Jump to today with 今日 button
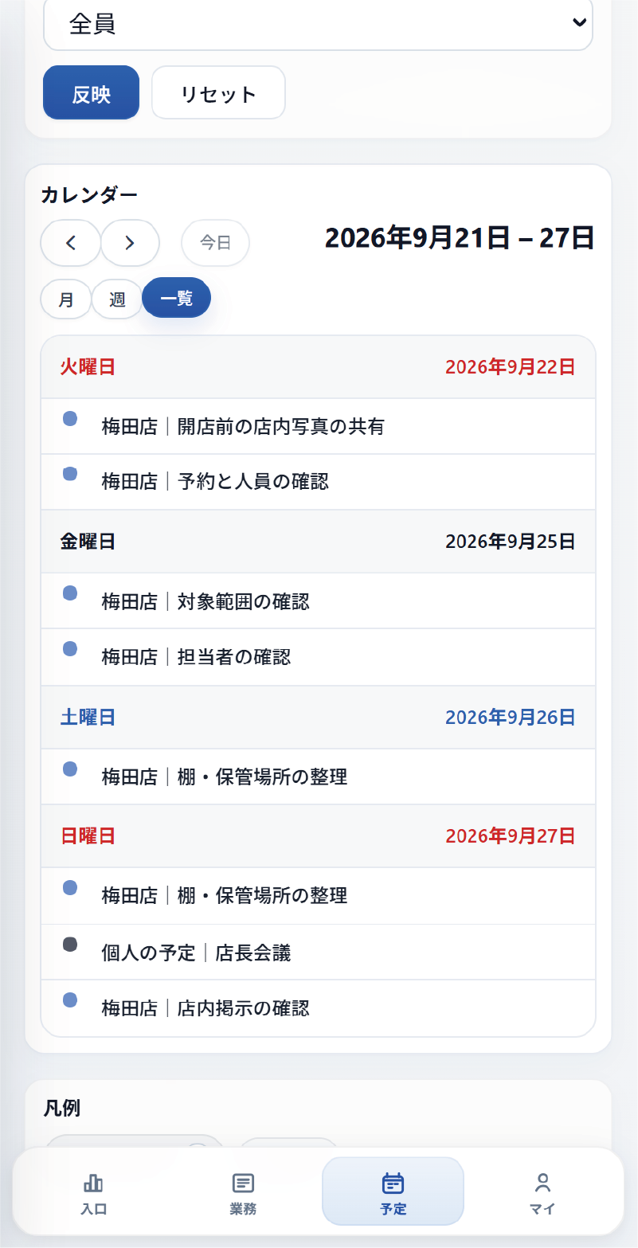The height and width of the screenshot is (1248, 638). click(215, 243)
